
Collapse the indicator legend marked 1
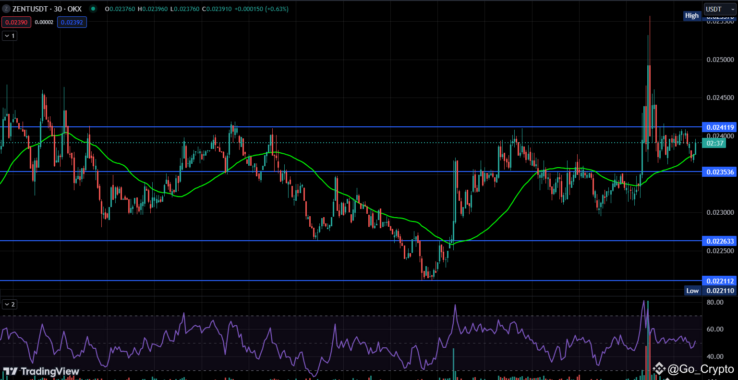click(10, 36)
